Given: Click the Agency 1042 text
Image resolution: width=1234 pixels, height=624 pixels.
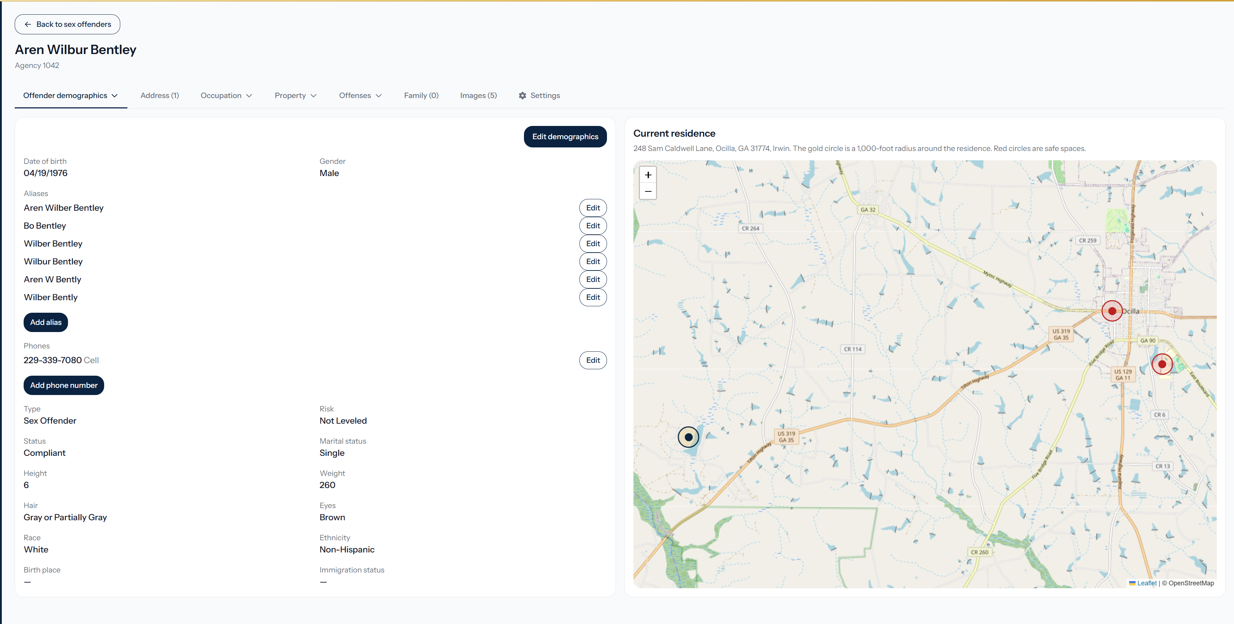Looking at the screenshot, I should point(37,65).
